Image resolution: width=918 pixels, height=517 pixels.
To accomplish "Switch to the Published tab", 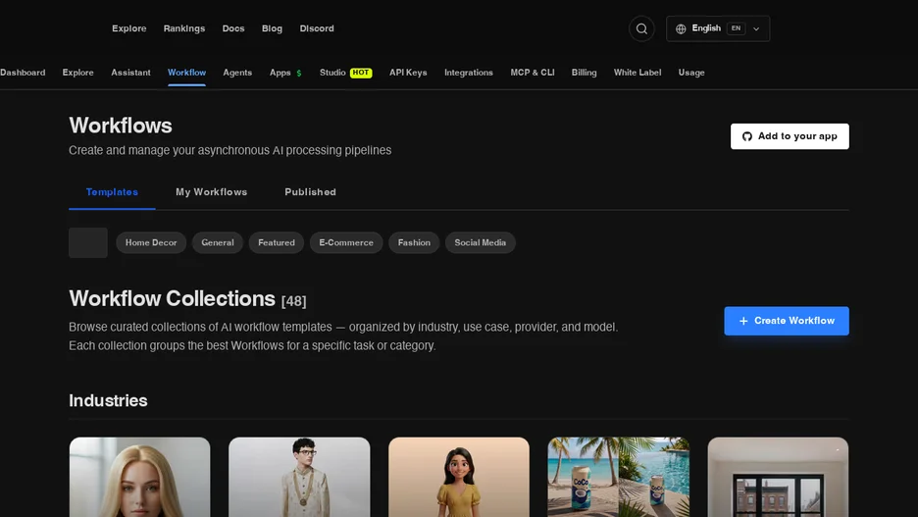I will tap(310, 192).
